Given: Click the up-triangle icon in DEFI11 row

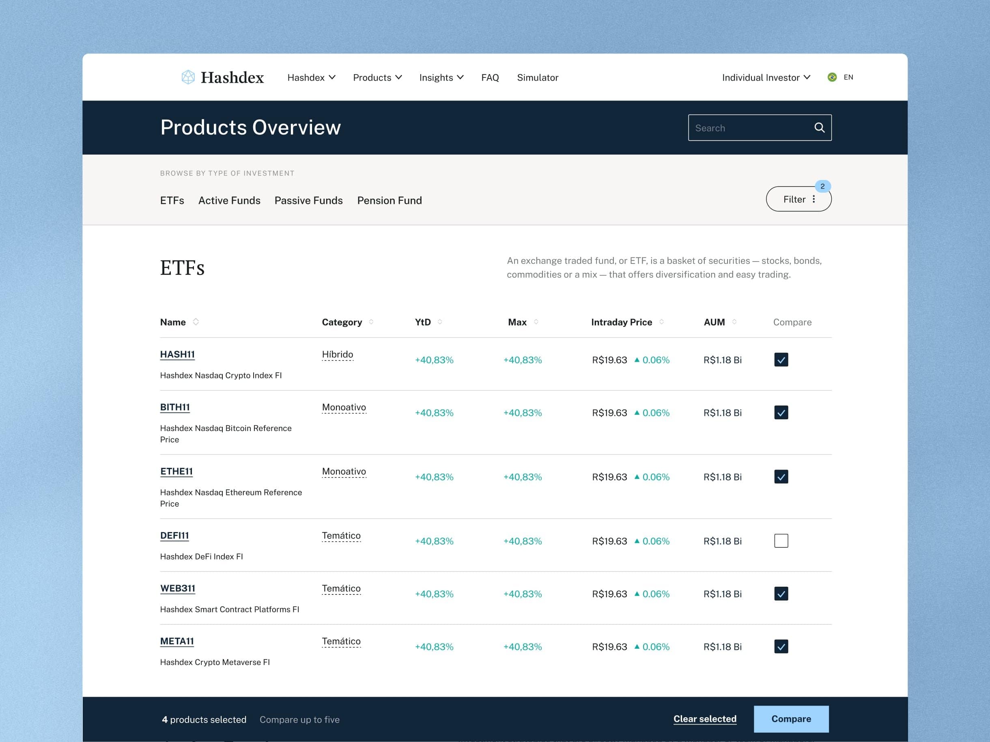Looking at the screenshot, I should click(637, 541).
